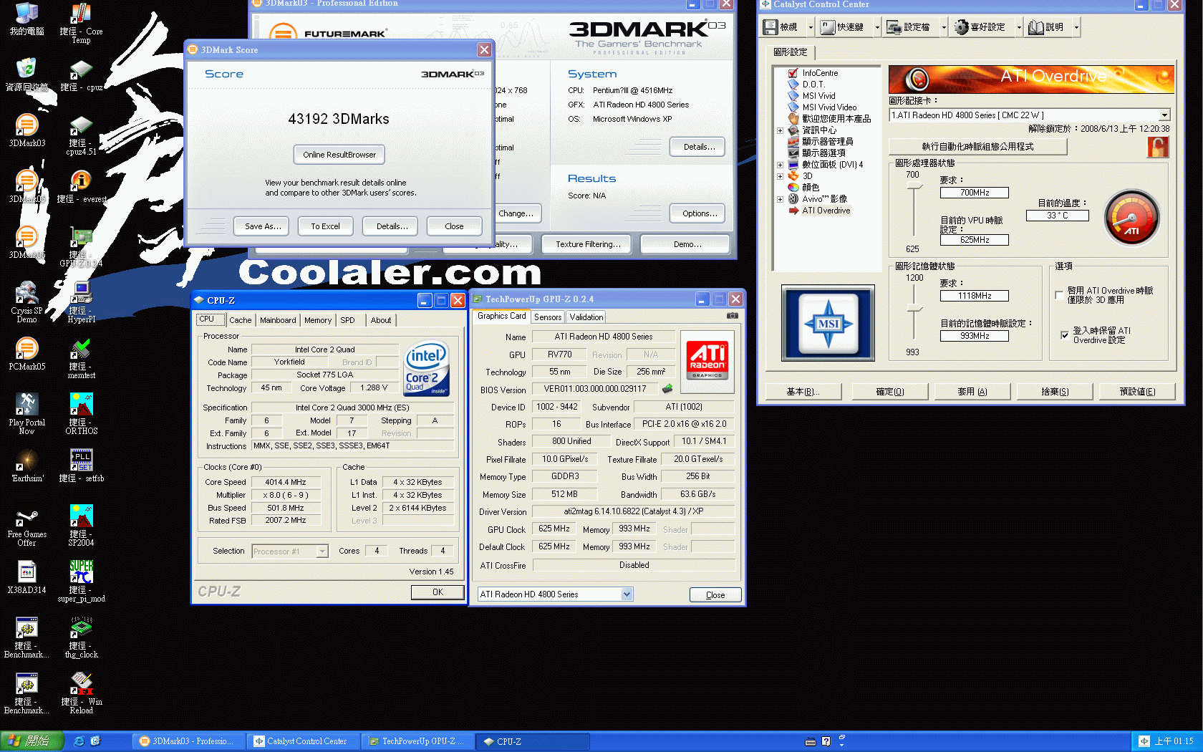Expand the 3D tree node
1203x752 pixels.
click(781, 176)
